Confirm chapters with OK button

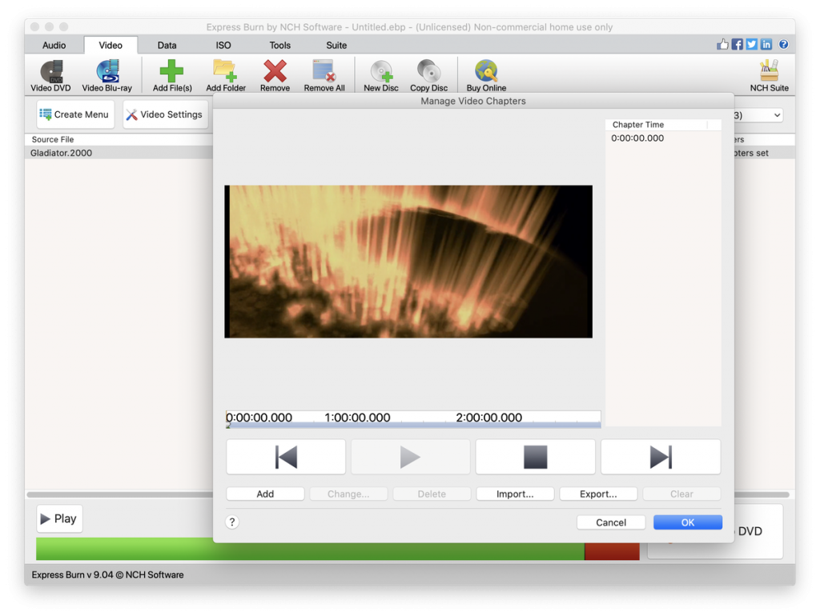pos(688,522)
